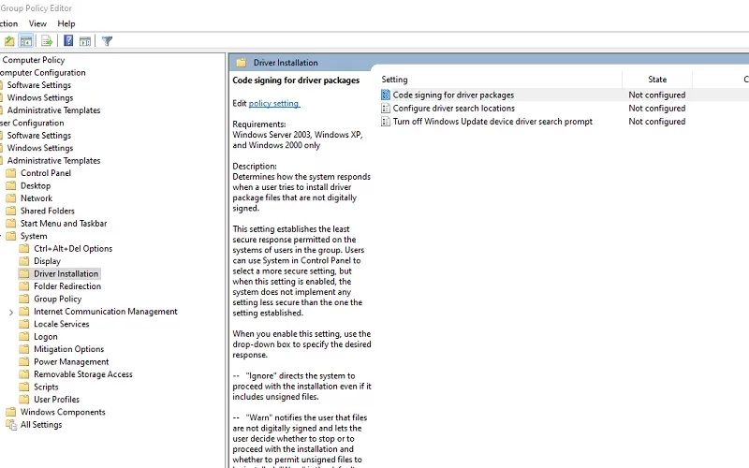Click Not configured state for Code signing row
The width and height of the screenshot is (749, 468).
657,95
